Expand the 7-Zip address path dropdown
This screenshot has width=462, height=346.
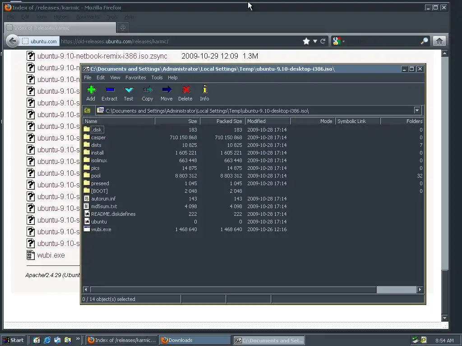(417, 111)
